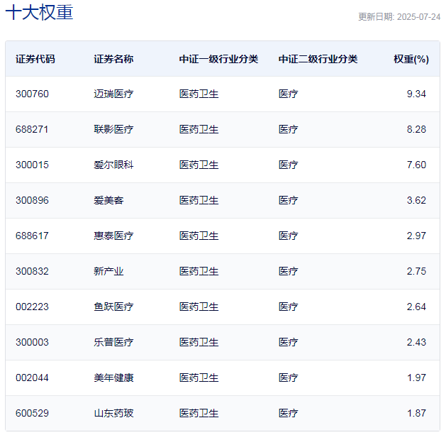446x435 pixels.
Task: Select security code 688271
Action: coord(32,129)
